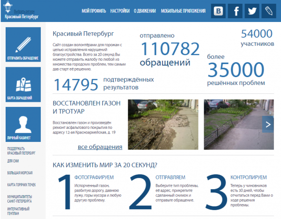
Task: Open the person icon Личный кабинет
Action: (23, 124)
